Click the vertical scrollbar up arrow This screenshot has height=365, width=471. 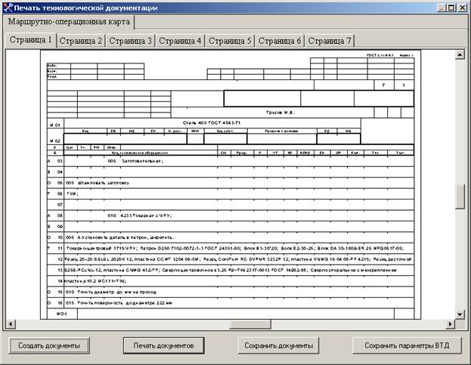[x=460, y=54]
